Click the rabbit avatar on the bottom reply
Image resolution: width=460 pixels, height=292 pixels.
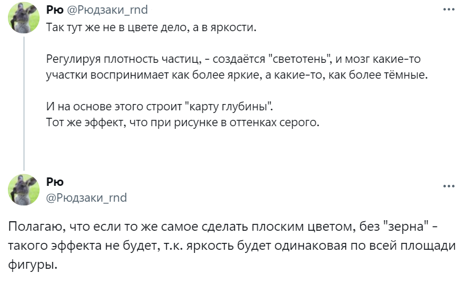[x=24, y=190]
